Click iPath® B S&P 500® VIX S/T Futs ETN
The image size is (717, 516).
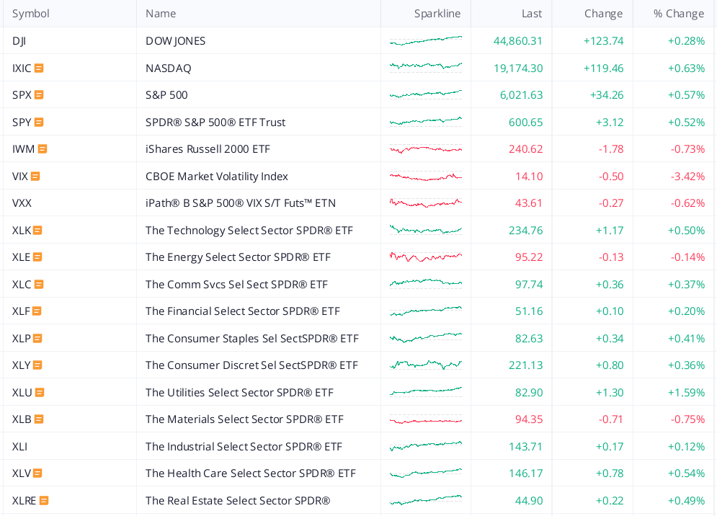[241, 203]
